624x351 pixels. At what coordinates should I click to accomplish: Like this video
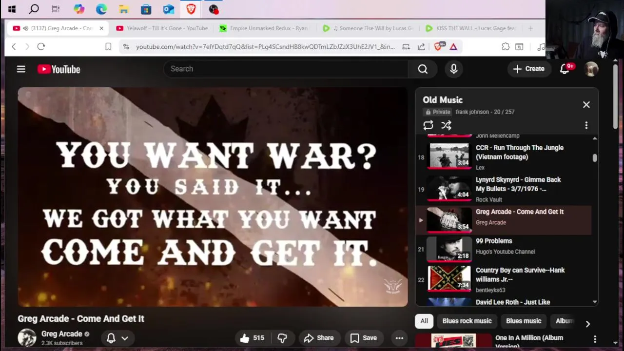[252, 338]
